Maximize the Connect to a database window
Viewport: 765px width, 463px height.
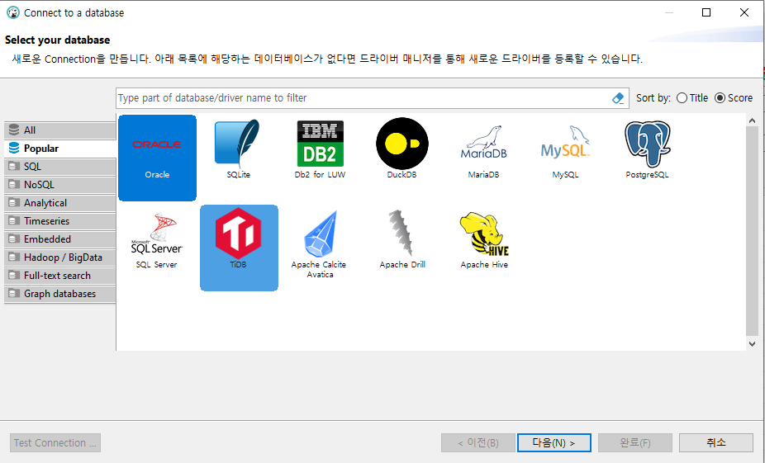coord(706,12)
